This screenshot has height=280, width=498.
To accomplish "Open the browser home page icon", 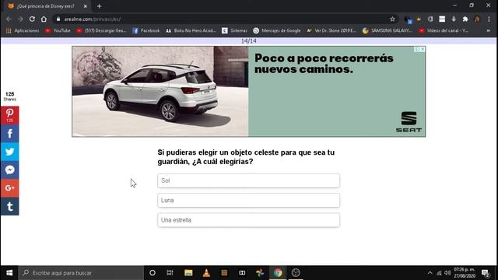I will 44,19.
